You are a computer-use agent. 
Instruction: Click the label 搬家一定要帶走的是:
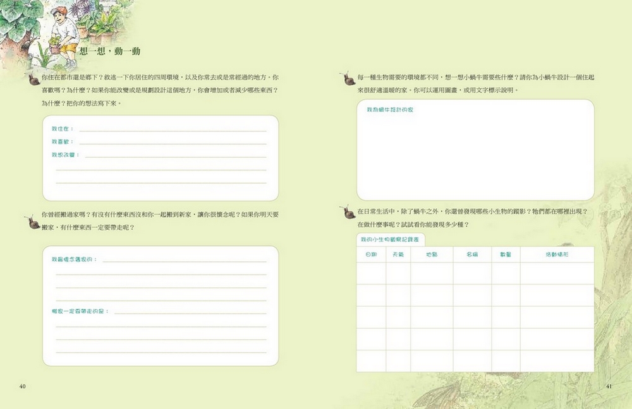(x=80, y=311)
